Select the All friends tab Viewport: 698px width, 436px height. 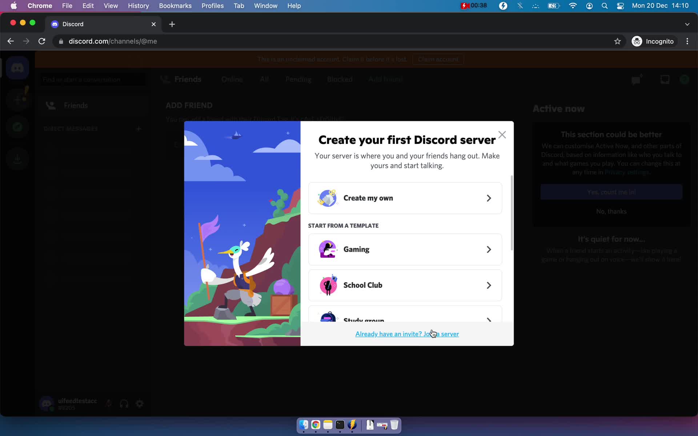[x=265, y=79]
